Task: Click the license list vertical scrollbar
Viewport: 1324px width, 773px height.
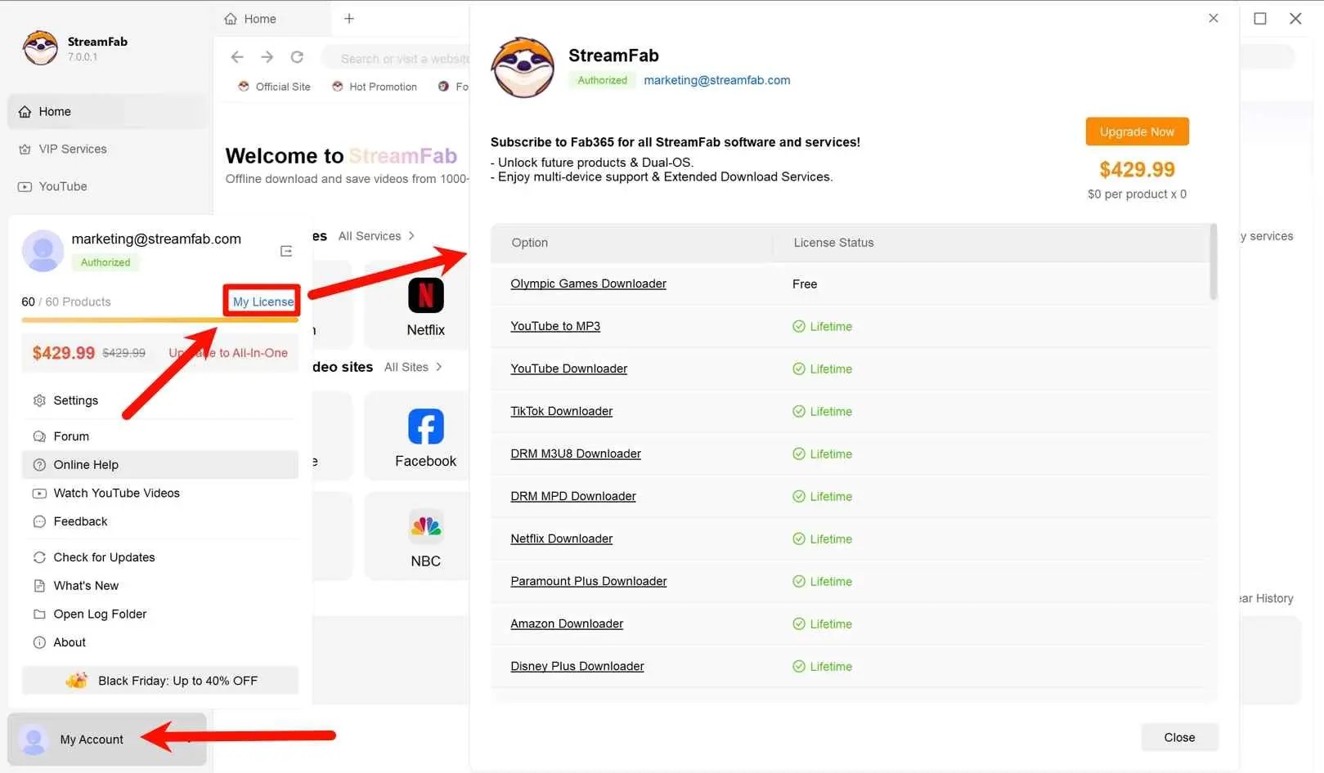Action: coord(1213,263)
